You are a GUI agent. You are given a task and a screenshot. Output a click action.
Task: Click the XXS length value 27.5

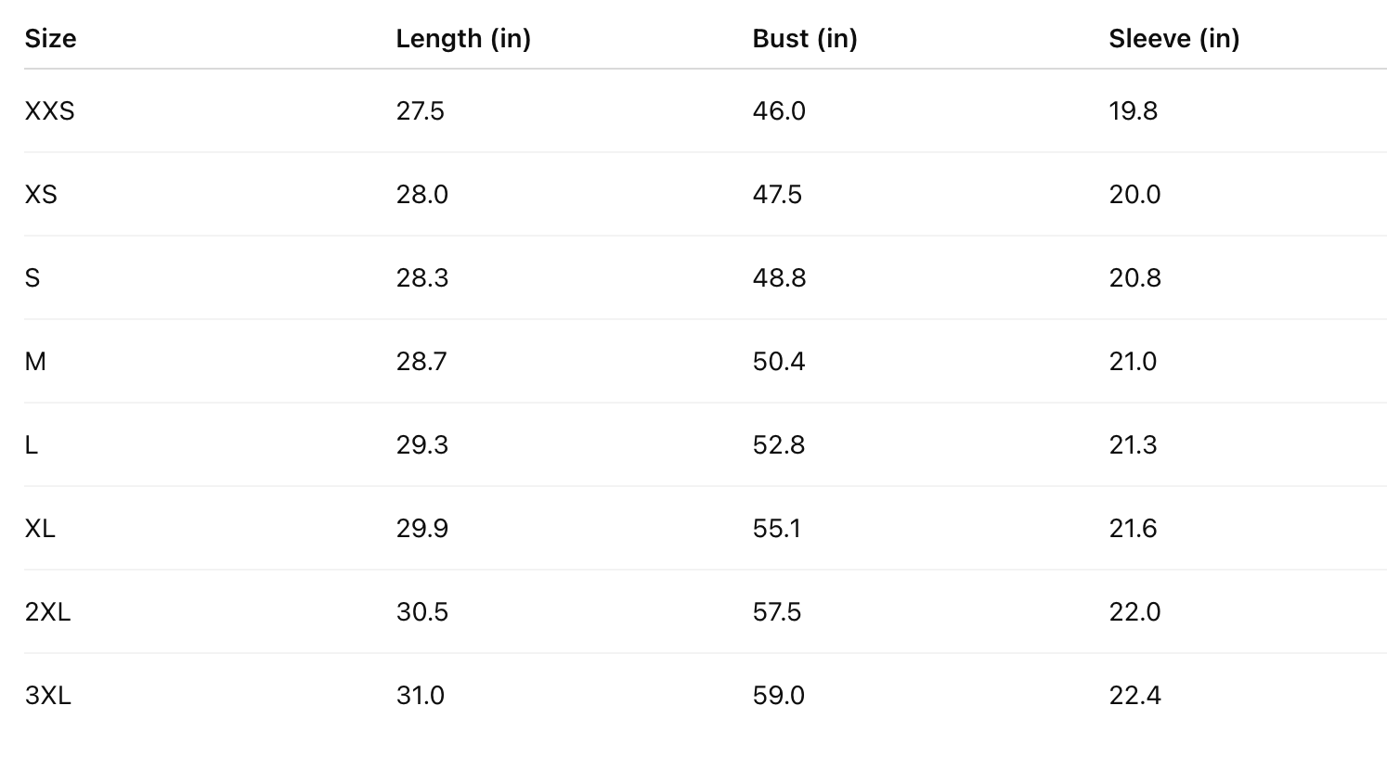click(x=420, y=111)
